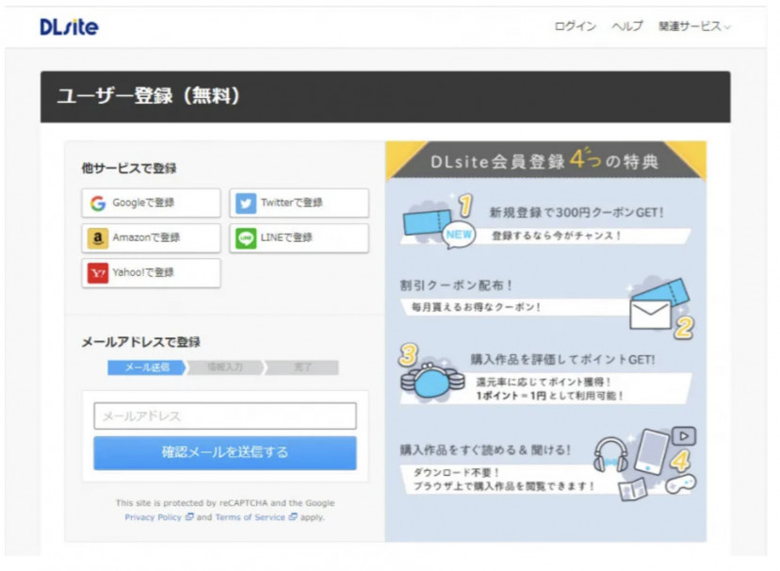Register with Amazon button
Viewport: 780px width, 571px height.
151,237
